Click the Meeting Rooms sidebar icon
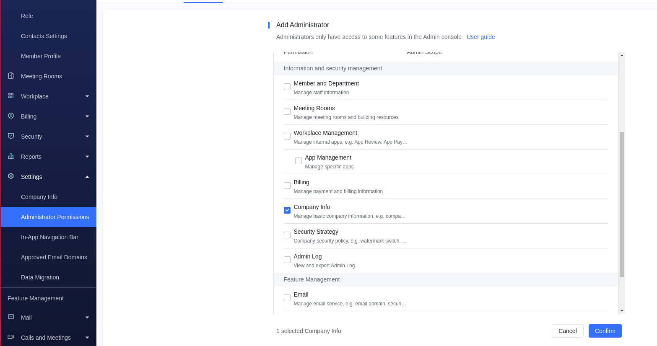Viewport: 657px width, 346px height. click(x=11, y=76)
